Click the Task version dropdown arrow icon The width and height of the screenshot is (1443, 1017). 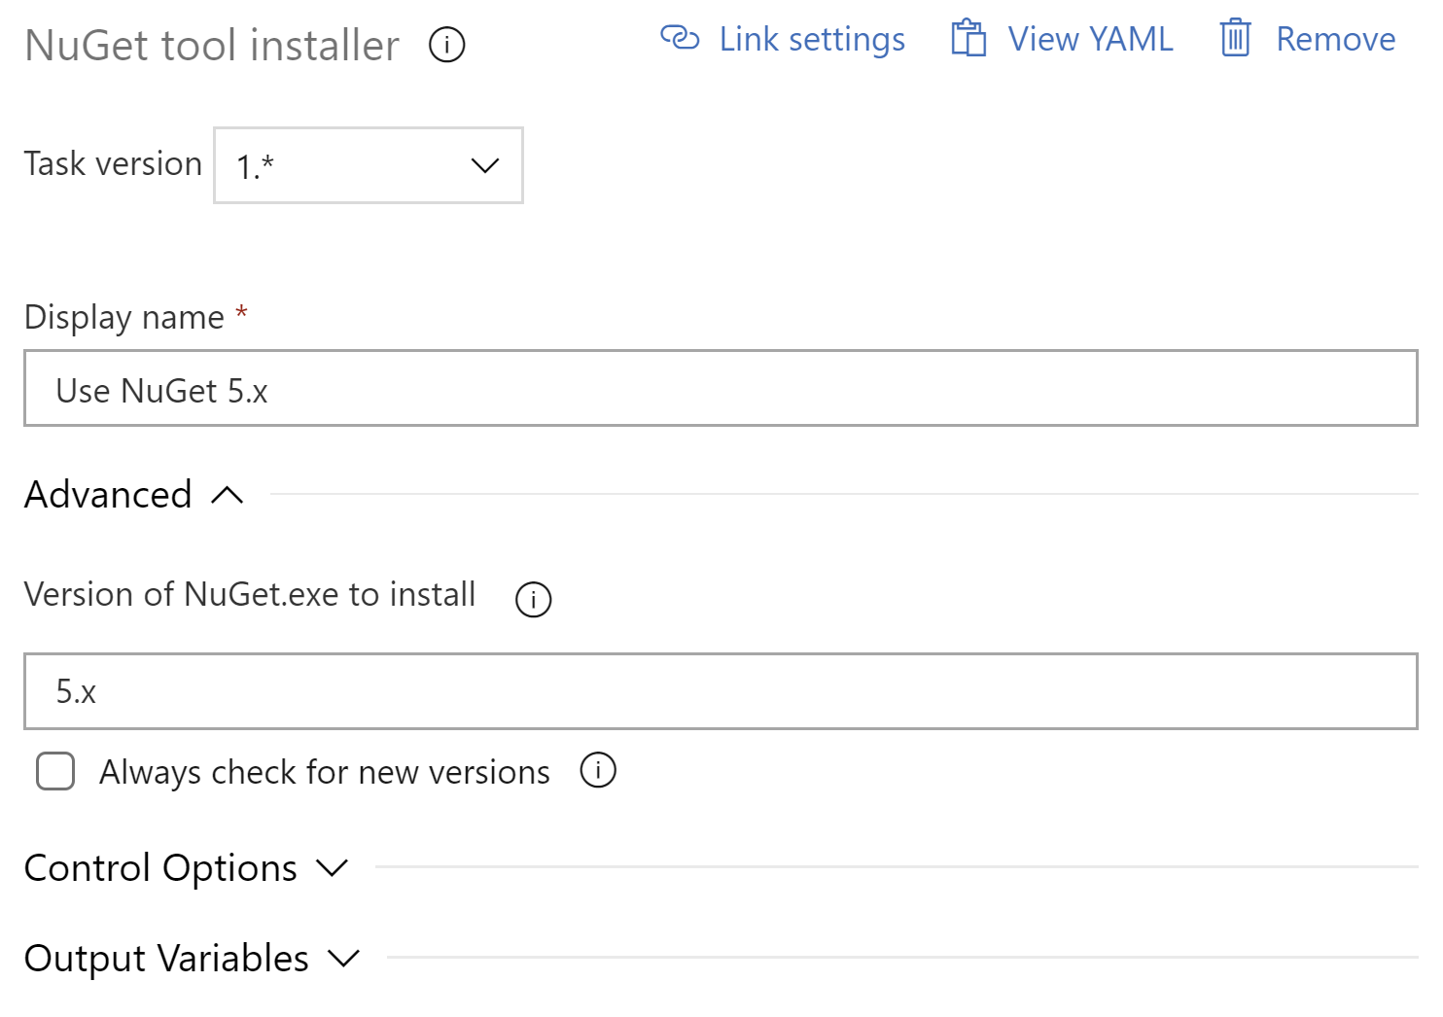[484, 165]
